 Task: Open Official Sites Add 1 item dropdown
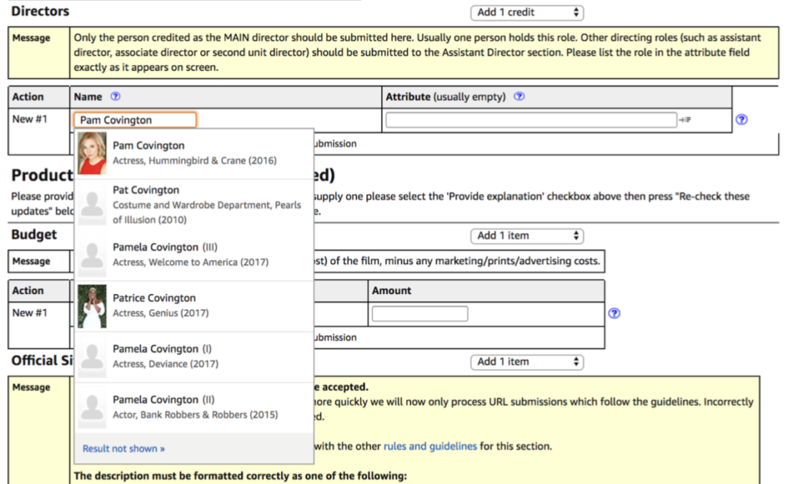[x=526, y=362]
